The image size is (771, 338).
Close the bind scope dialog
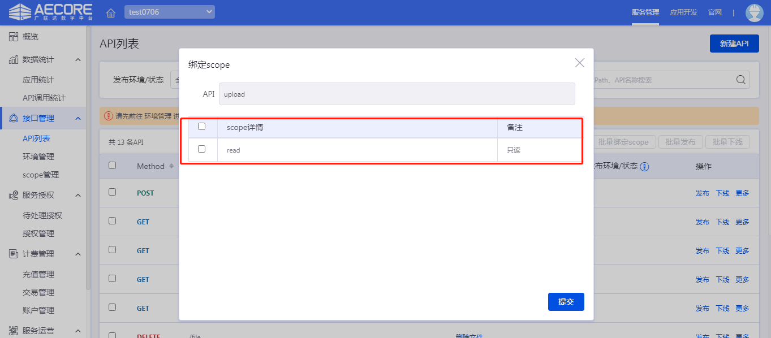coord(579,63)
